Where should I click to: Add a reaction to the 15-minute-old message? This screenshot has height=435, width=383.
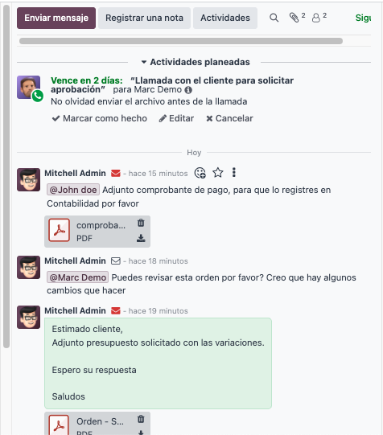[200, 173]
